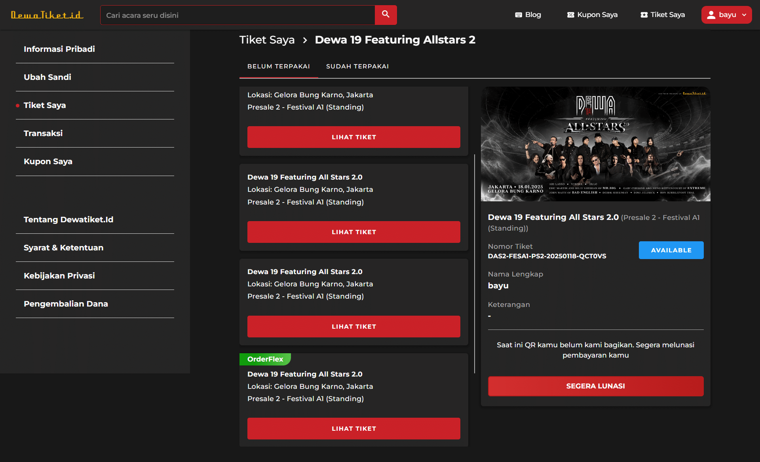Click the event title in the OrderFlex card
The width and height of the screenshot is (760, 462).
[x=305, y=374]
